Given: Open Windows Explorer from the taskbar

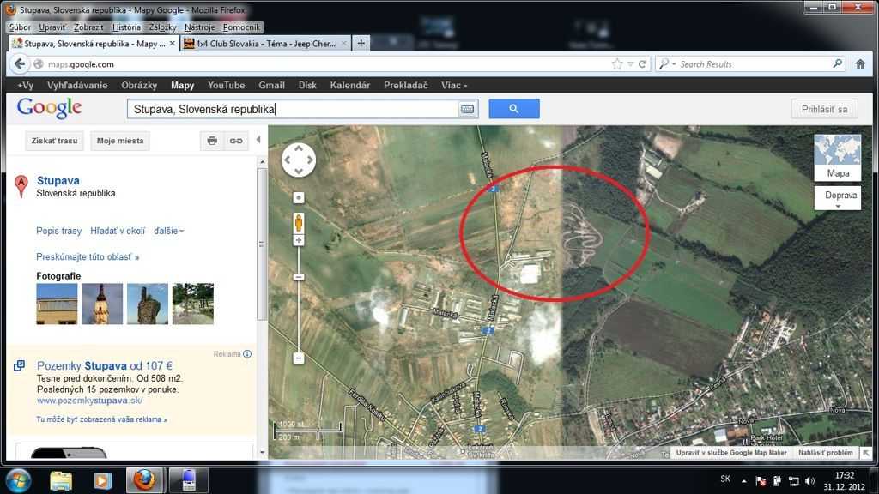Looking at the screenshot, I should coord(61,480).
